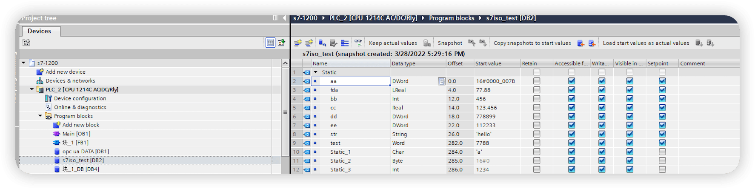
Task: Click the table view icon in Project tree
Action: tap(270, 43)
